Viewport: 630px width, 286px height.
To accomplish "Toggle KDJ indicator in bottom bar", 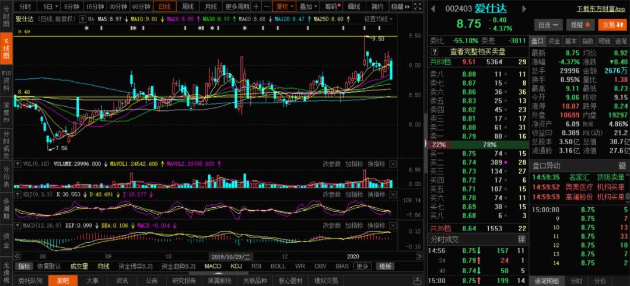I will click(x=236, y=266).
